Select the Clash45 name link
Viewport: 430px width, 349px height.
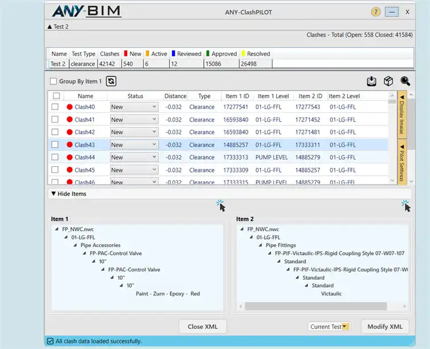85,170
